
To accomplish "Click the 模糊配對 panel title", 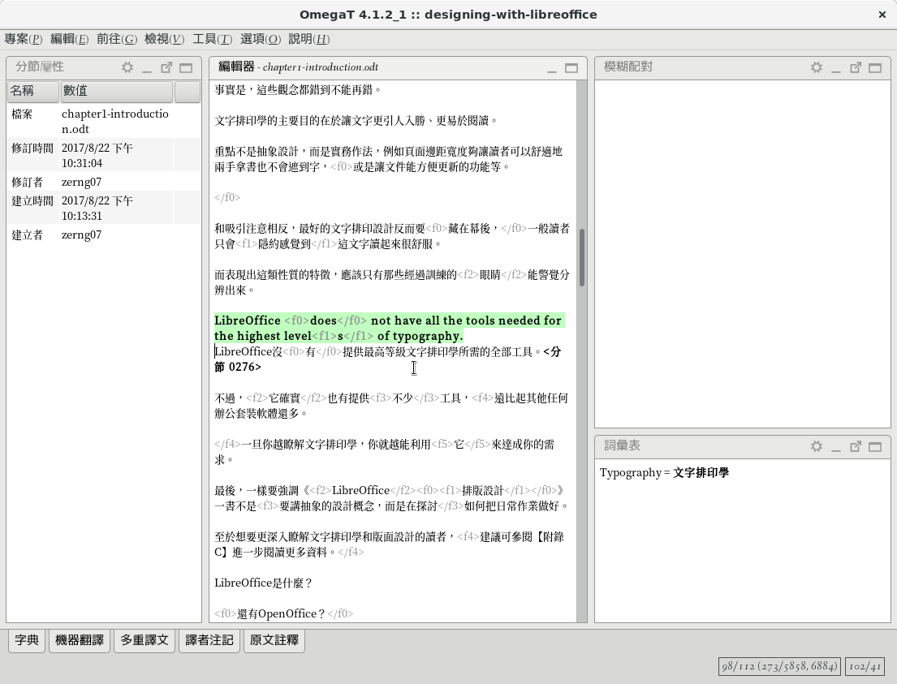I will [x=627, y=67].
